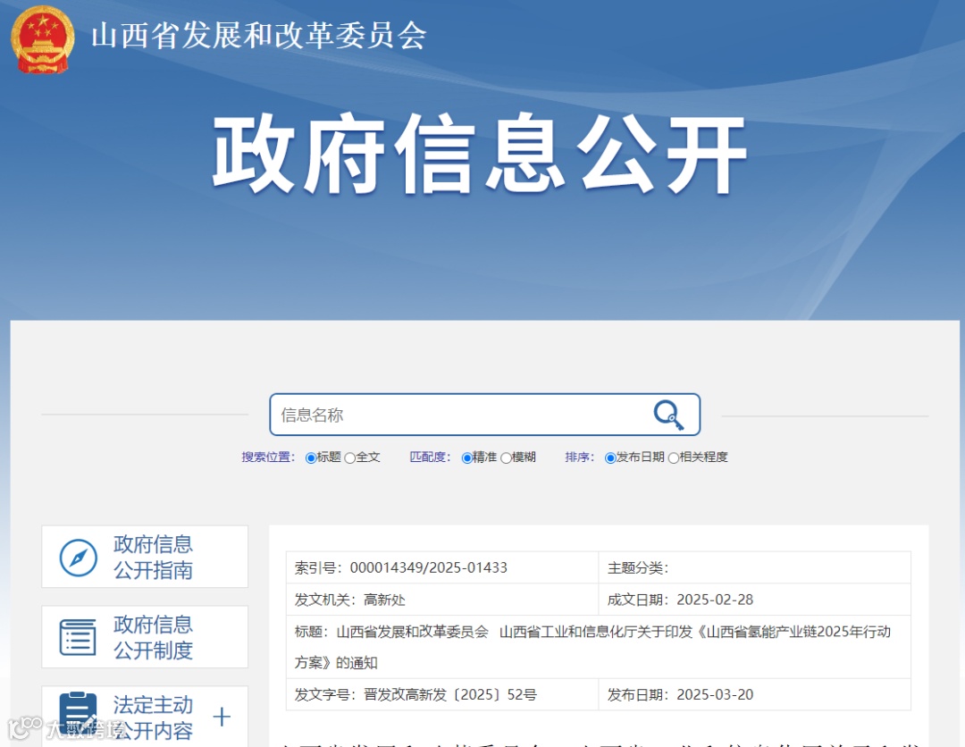Click the magnifier search icon

click(x=668, y=415)
